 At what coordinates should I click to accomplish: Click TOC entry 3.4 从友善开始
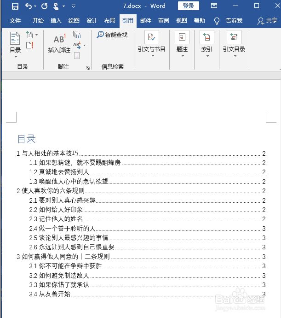pyautogui.click(x=147, y=294)
